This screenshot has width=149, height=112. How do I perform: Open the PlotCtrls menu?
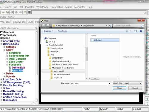click(x=30, y=7)
